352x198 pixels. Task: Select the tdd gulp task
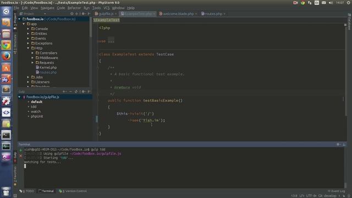pos(34,107)
